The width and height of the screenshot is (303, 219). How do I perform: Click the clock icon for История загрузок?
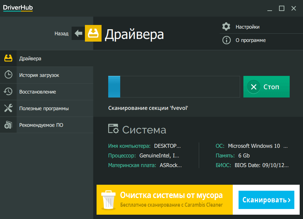pos(8,75)
